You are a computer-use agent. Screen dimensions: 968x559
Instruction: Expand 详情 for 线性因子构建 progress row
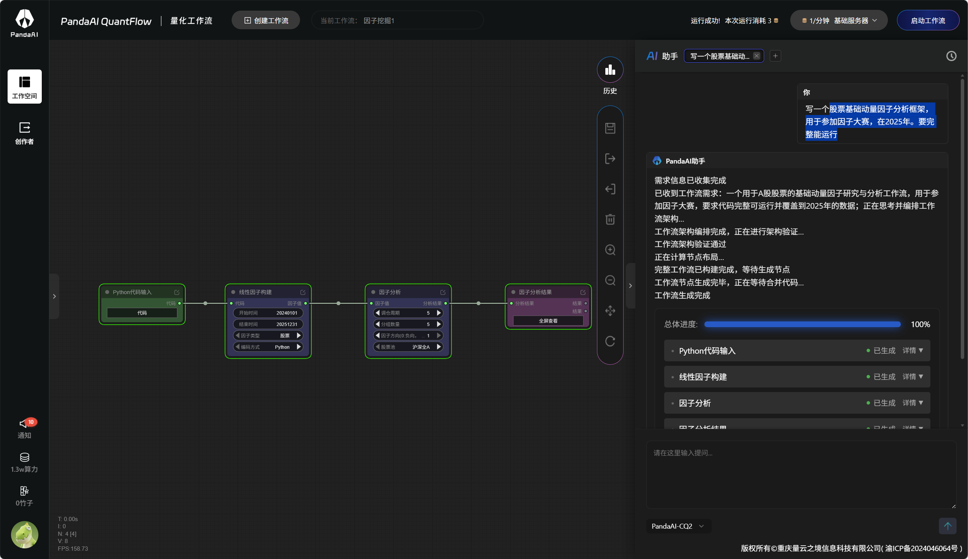click(x=913, y=376)
